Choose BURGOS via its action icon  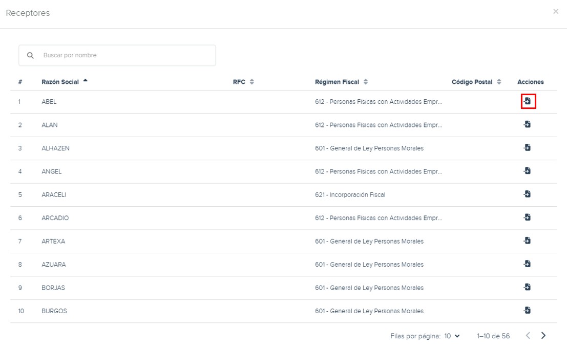[527, 311]
